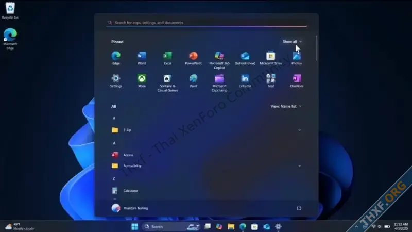Open Solitaire & Casual Games
The width and height of the screenshot is (412, 232).
tap(168, 83)
